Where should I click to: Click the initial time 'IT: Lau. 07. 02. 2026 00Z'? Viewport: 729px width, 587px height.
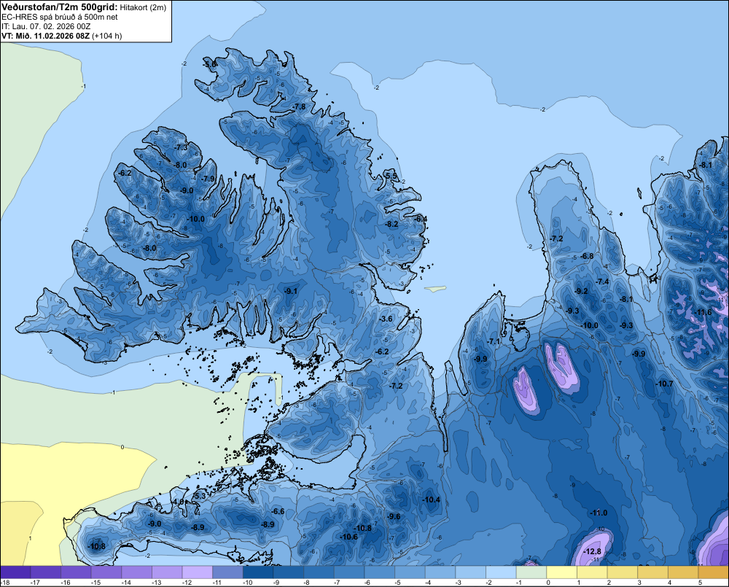tap(46, 26)
